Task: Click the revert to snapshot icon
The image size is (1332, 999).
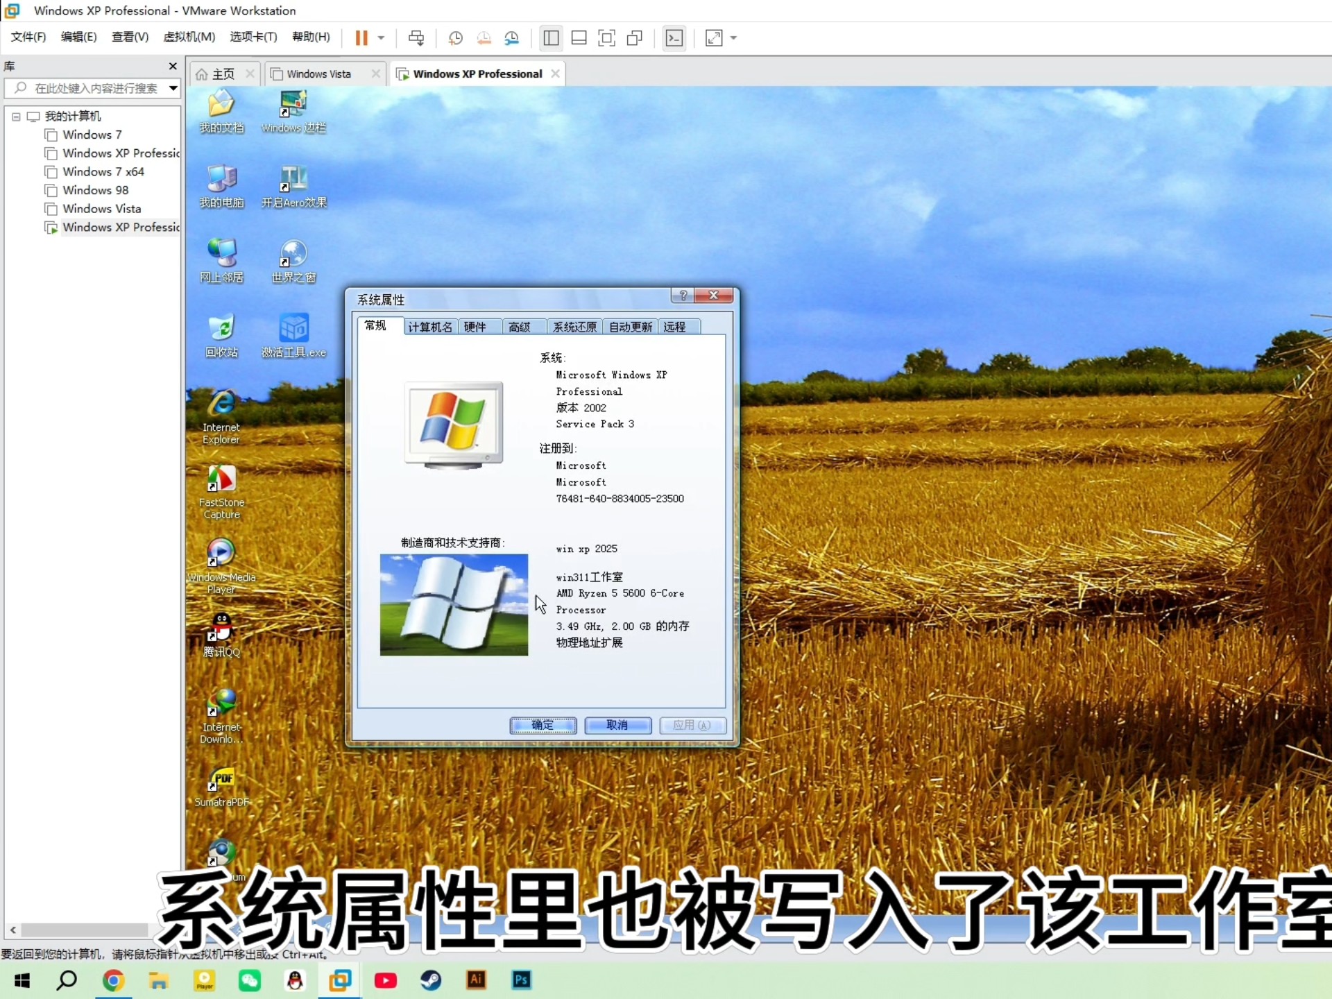Action: (x=484, y=37)
